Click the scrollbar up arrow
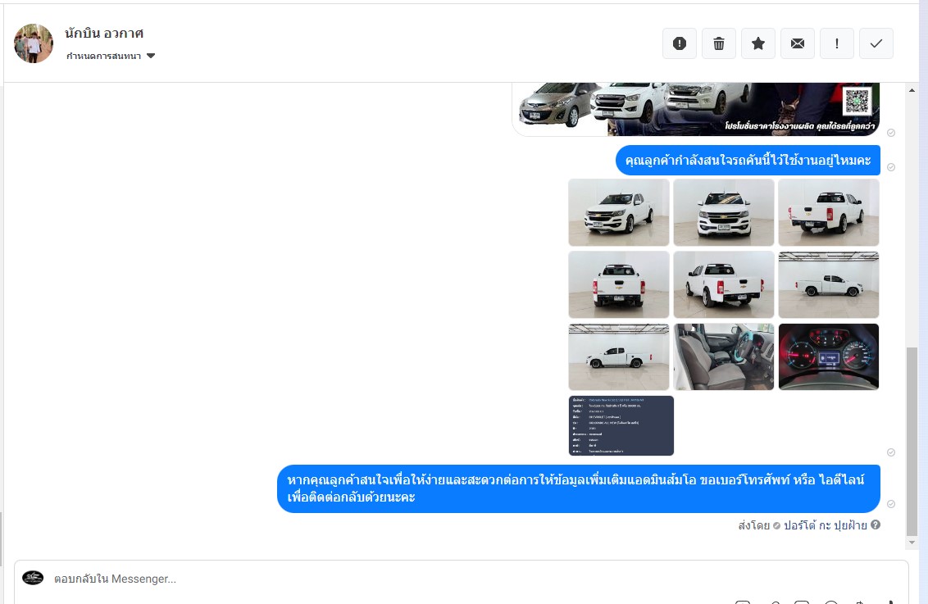Image resolution: width=928 pixels, height=604 pixels. (912, 90)
